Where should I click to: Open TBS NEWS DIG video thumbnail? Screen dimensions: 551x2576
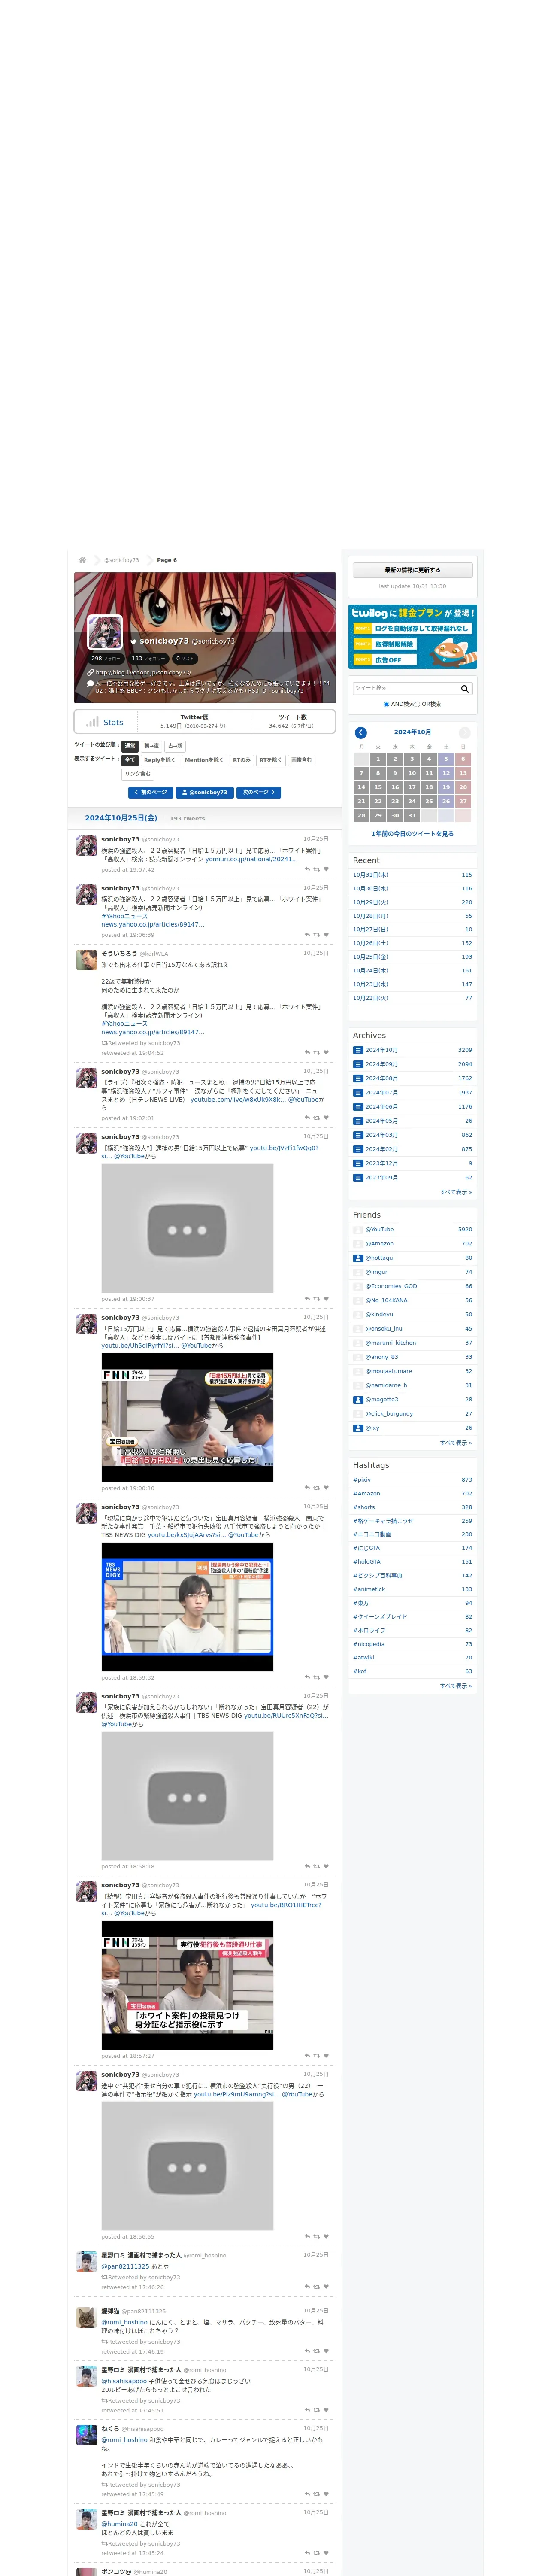point(187,1607)
